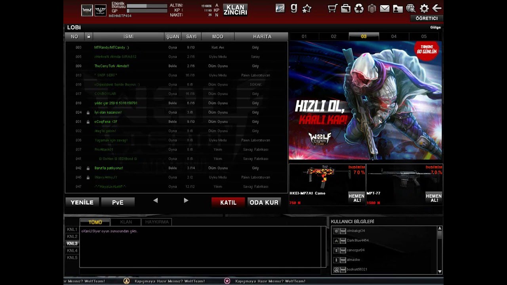Switch to banner tab 05
Viewport: 507px width, 285px height.
(424, 36)
